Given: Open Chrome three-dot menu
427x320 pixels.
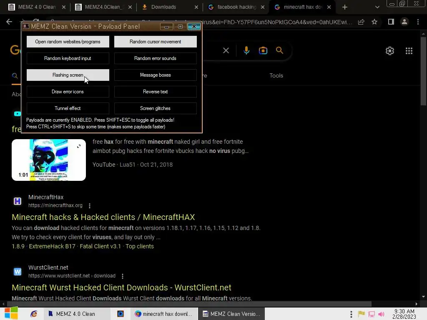Looking at the screenshot, I should pyautogui.click(x=418, y=22).
